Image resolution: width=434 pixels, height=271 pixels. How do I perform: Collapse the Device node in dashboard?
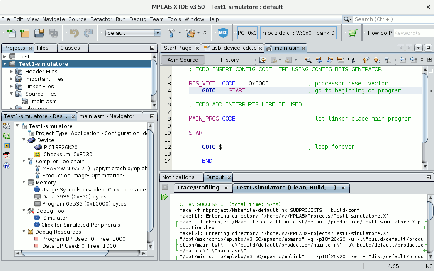pyautogui.click(x=24, y=140)
